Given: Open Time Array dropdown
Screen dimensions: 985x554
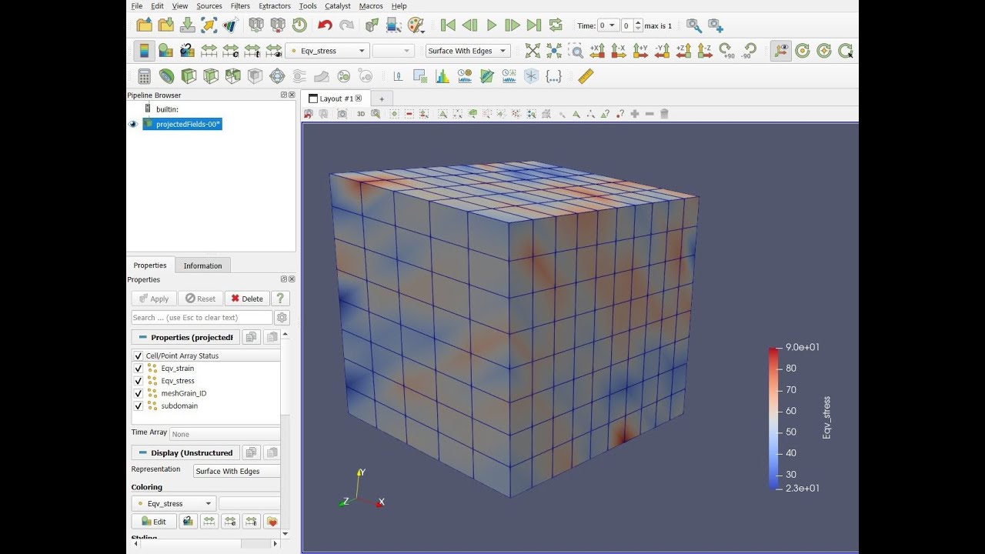Looking at the screenshot, I should (x=225, y=434).
